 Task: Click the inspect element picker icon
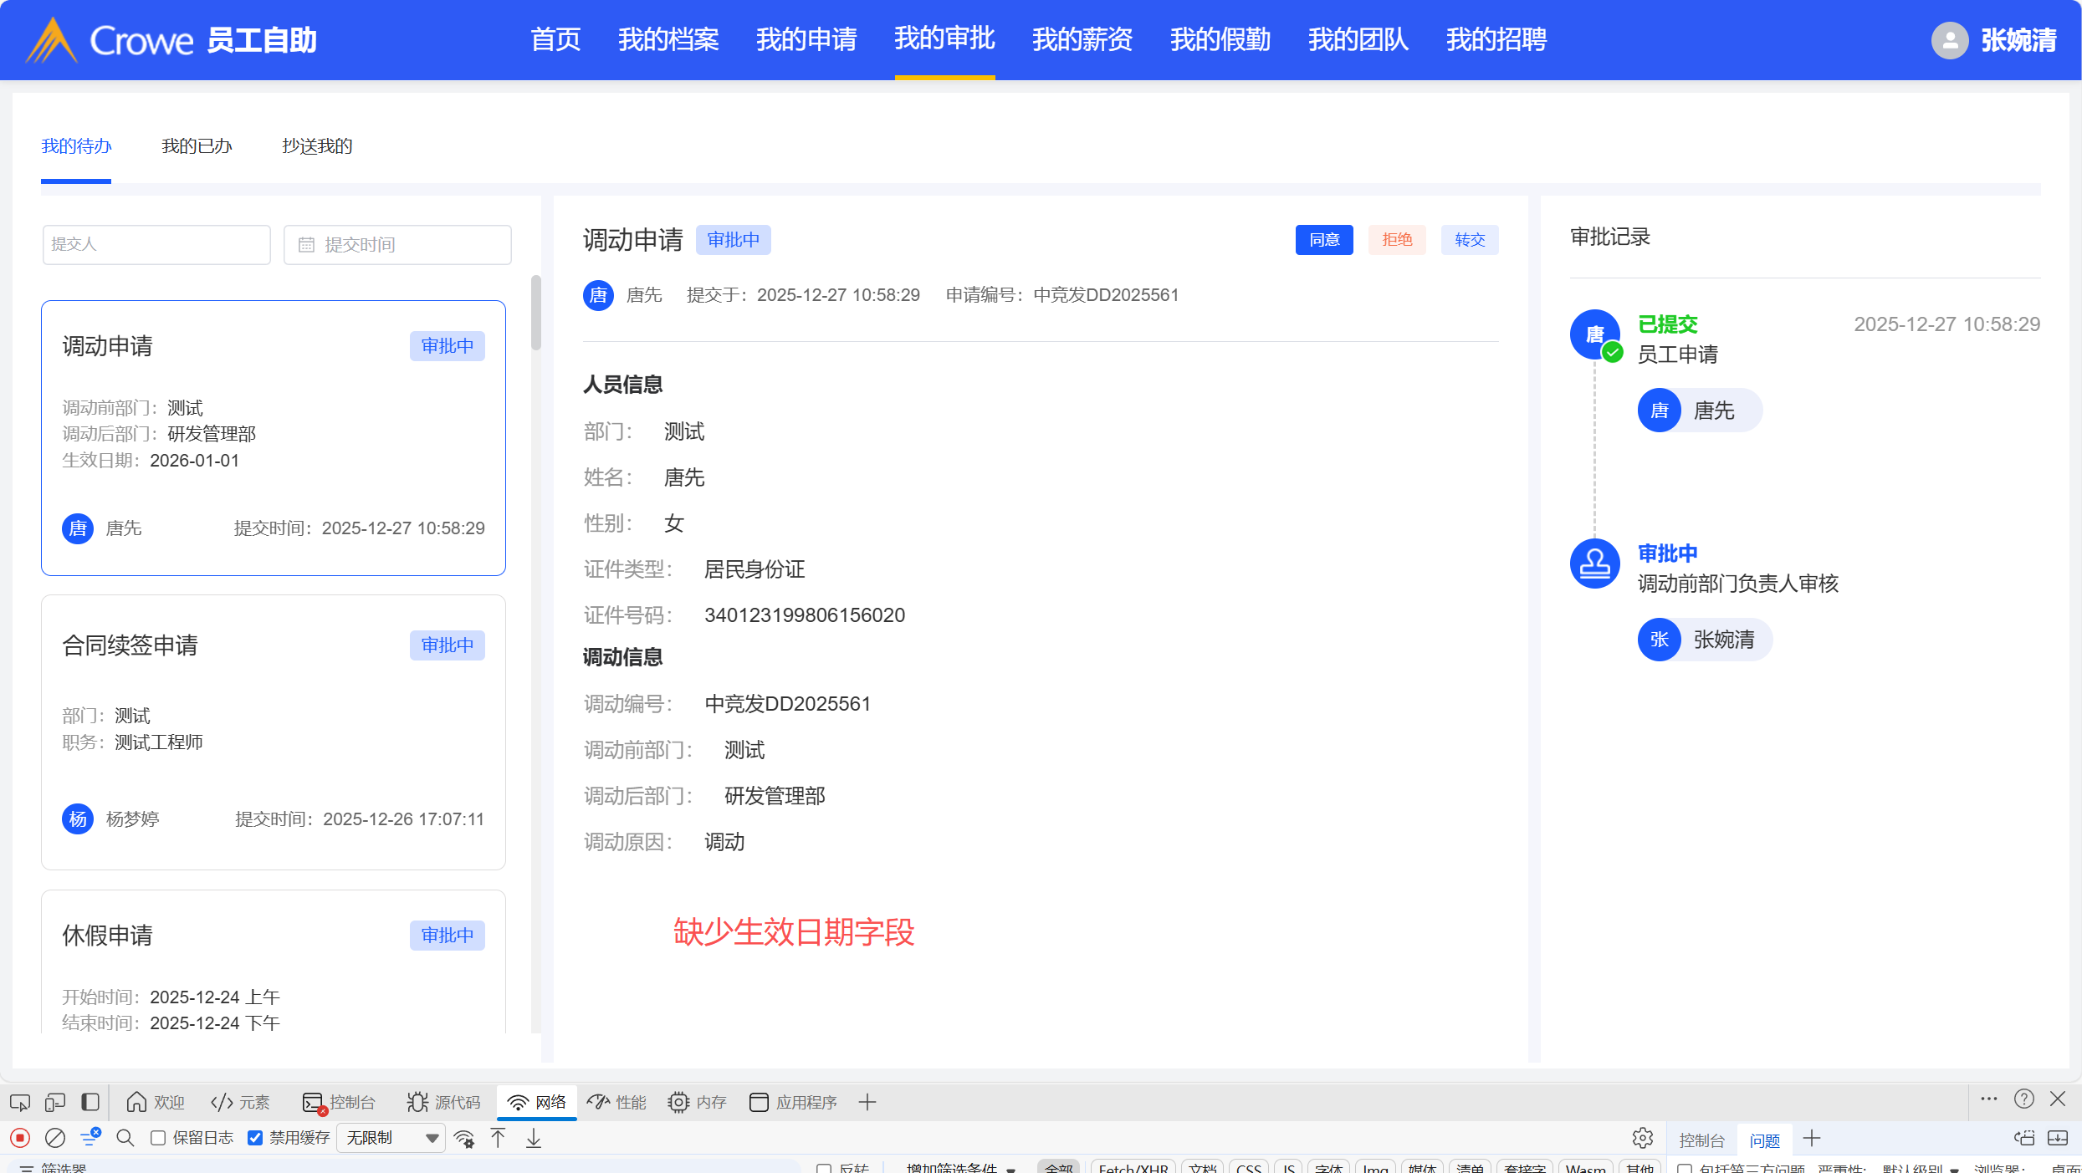[20, 1102]
